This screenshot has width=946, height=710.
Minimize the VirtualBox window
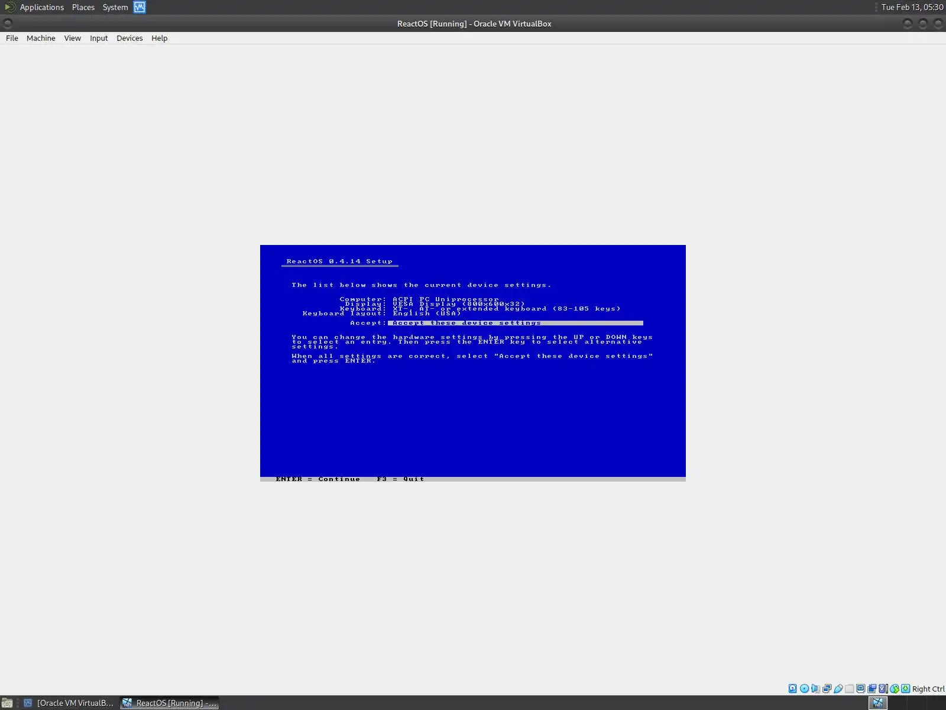(908, 24)
